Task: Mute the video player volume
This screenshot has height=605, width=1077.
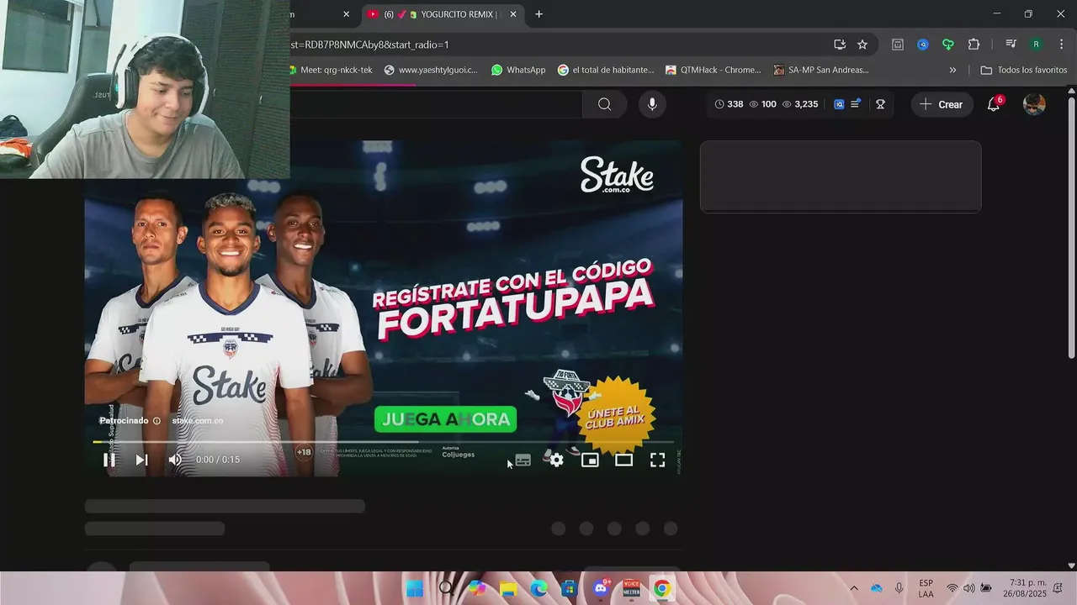Action: 175,460
